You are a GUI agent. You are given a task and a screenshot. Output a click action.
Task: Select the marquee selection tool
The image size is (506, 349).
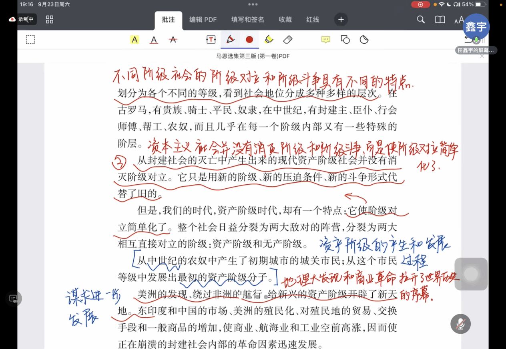point(30,40)
